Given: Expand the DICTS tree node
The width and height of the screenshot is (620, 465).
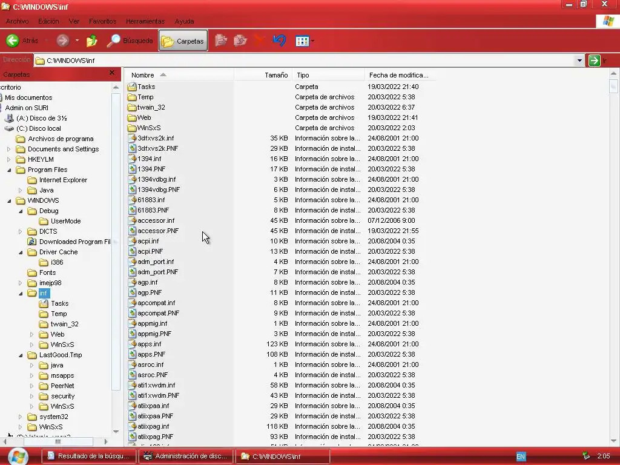Looking at the screenshot, I should click(x=20, y=231).
